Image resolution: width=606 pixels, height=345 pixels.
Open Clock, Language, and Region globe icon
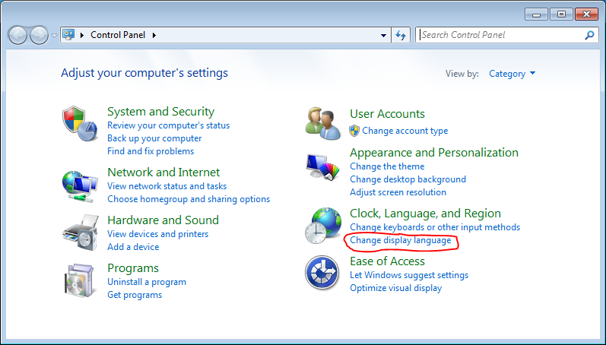coord(323,226)
